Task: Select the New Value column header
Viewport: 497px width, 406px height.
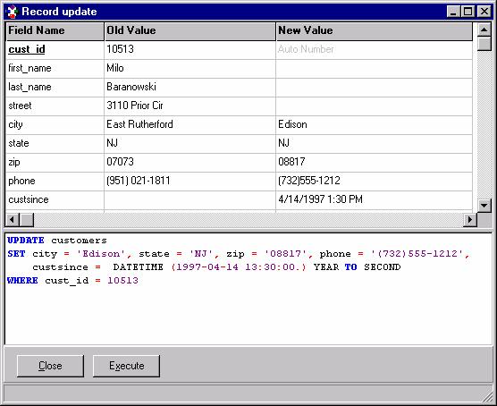Action: (x=375, y=31)
